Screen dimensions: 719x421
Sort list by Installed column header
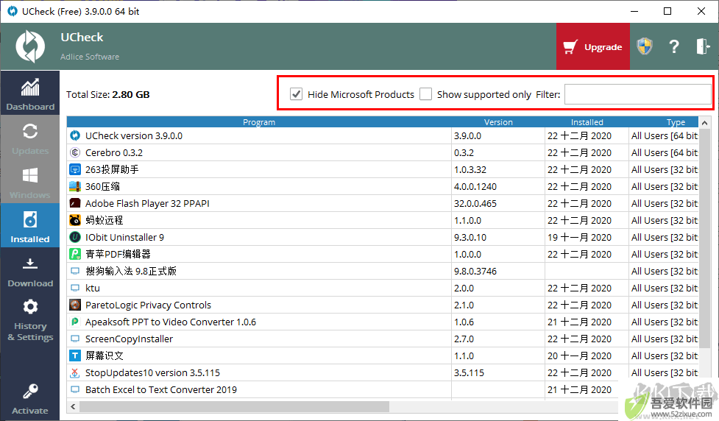click(587, 122)
